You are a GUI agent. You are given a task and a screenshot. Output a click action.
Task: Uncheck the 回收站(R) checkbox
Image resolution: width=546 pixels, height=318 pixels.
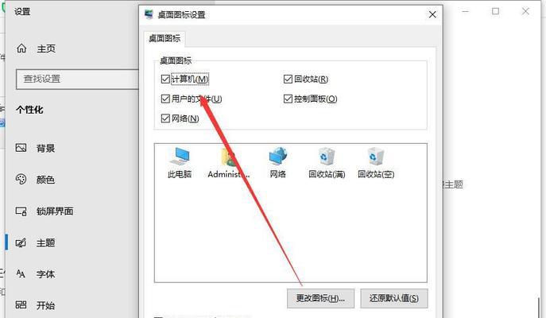click(x=288, y=79)
